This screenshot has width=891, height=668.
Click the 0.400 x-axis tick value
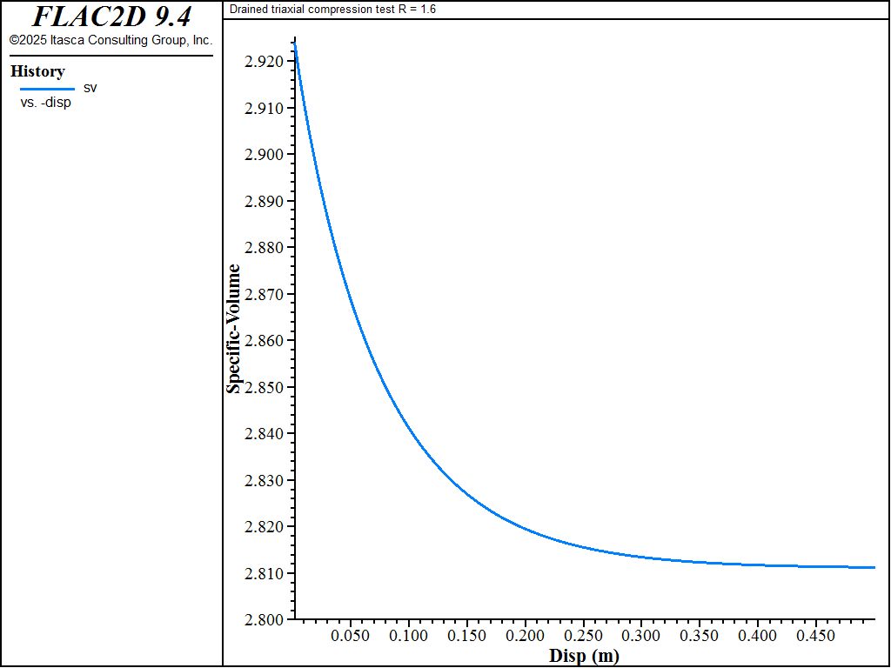pyautogui.click(x=758, y=635)
